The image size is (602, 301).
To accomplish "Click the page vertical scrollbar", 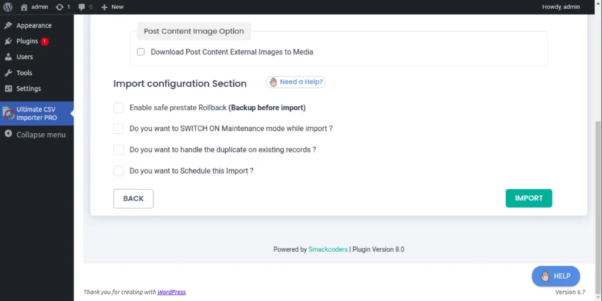I will click(x=598, y=176).
